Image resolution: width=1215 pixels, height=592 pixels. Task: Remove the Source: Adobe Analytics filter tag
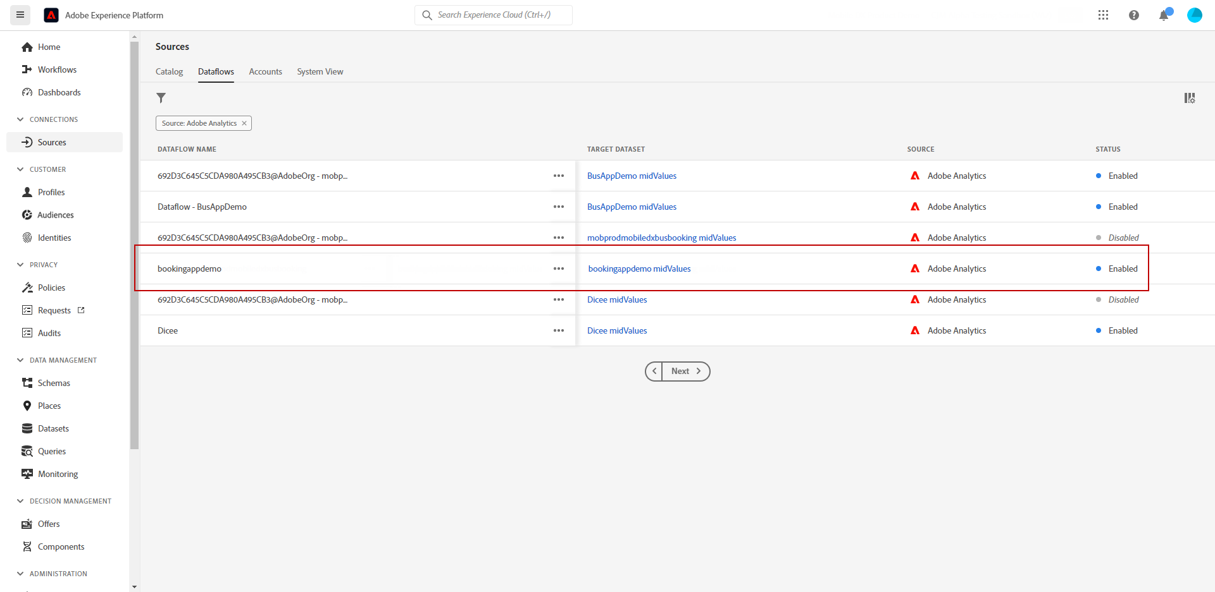(244, 123)
